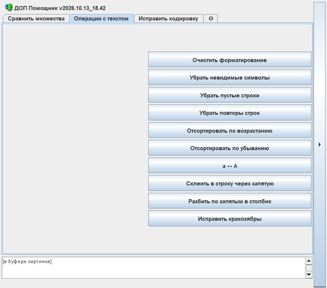
Task: Expand the right side panel arrow
Action: (320, 145)
